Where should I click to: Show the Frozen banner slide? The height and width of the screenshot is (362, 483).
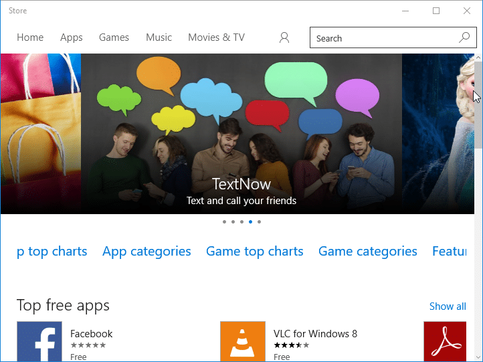click(438, 134)
